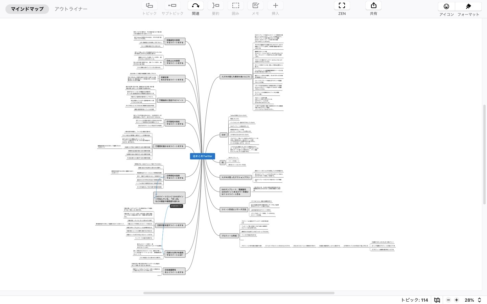The height and width of the screenshot is (304, 487).
Task: Select topic ③即行動を促すツイートをする
Action: [x=170, y=225]
